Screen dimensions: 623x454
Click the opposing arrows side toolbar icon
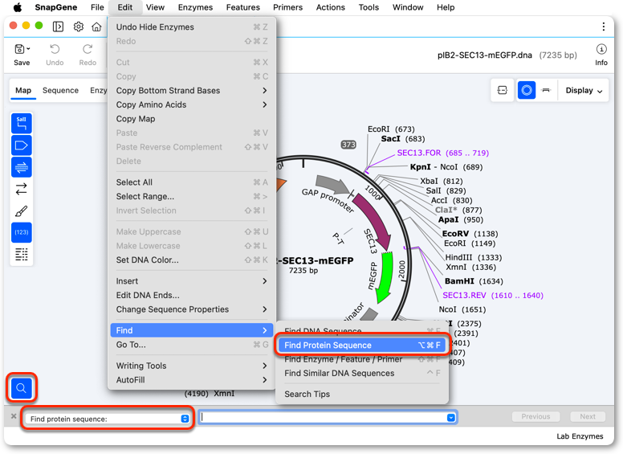click(22, 189)
